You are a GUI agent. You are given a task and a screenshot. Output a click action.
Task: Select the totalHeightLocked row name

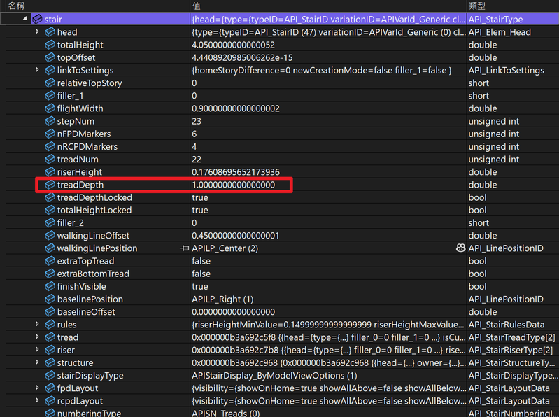(x=94, y=210)
